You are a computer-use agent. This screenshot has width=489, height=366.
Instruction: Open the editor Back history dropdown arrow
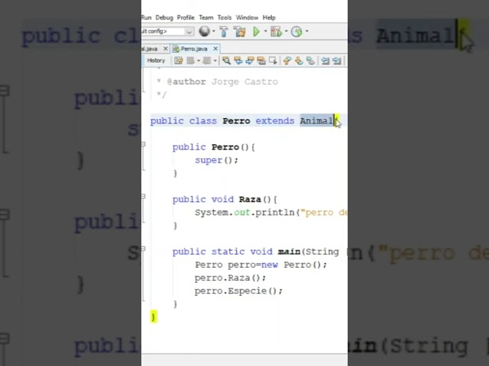[x=199, y=61]
